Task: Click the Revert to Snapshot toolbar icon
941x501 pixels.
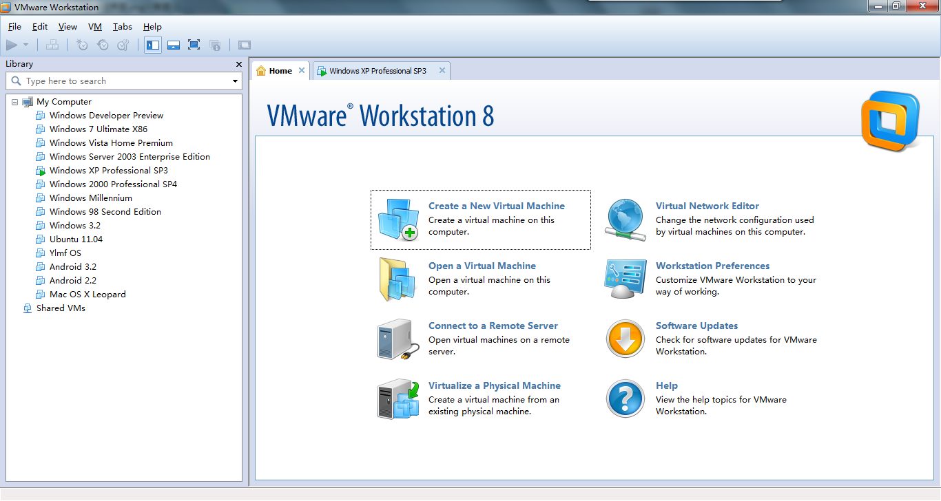Action: 103,45
